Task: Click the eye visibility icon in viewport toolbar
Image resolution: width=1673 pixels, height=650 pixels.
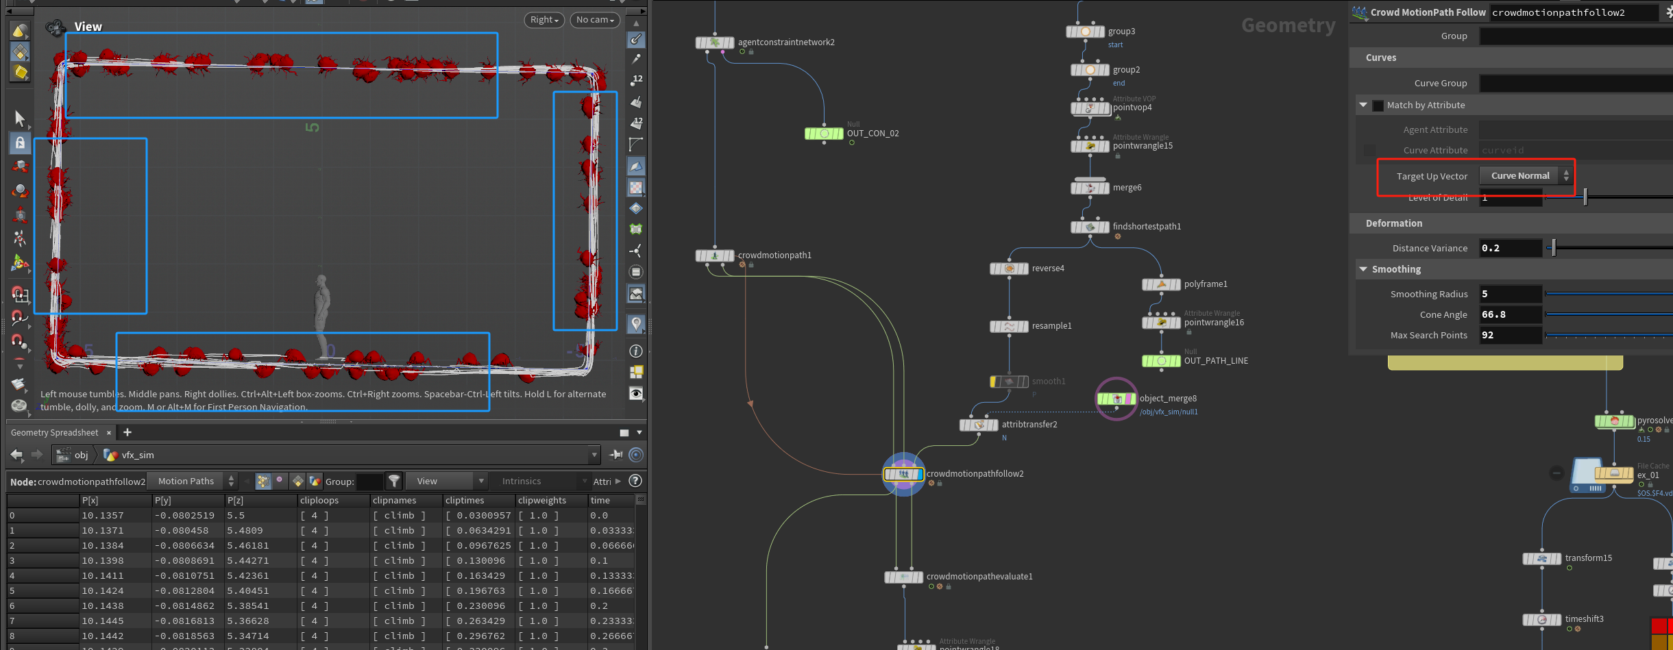Action: 636,393
